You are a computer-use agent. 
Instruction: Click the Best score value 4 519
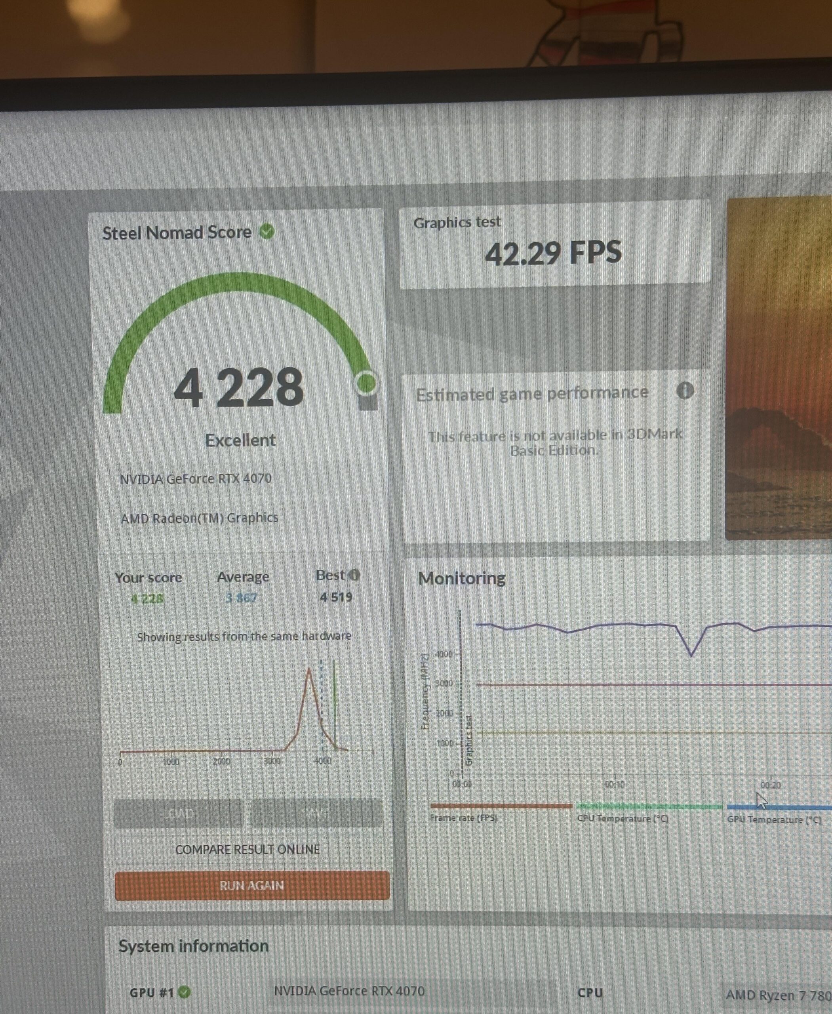[337, 597]
